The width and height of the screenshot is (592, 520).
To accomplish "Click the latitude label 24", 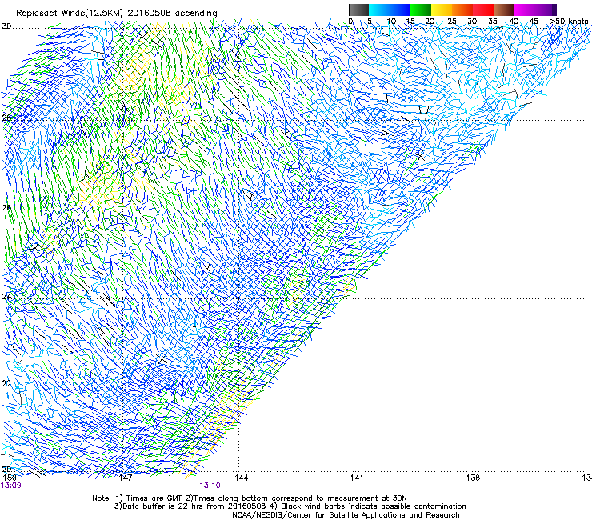I will (x=6, y=296).
